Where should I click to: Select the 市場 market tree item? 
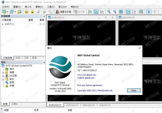pyautogui.click(x=12, y=86)
